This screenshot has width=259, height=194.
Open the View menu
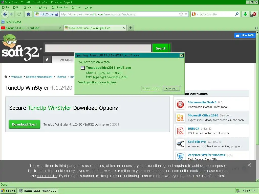(x=28, y=7)
